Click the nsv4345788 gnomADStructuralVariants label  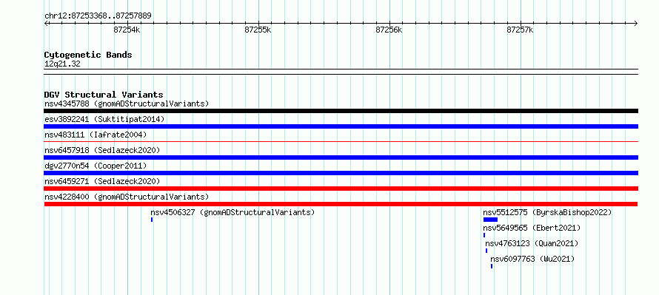[127, 104]
